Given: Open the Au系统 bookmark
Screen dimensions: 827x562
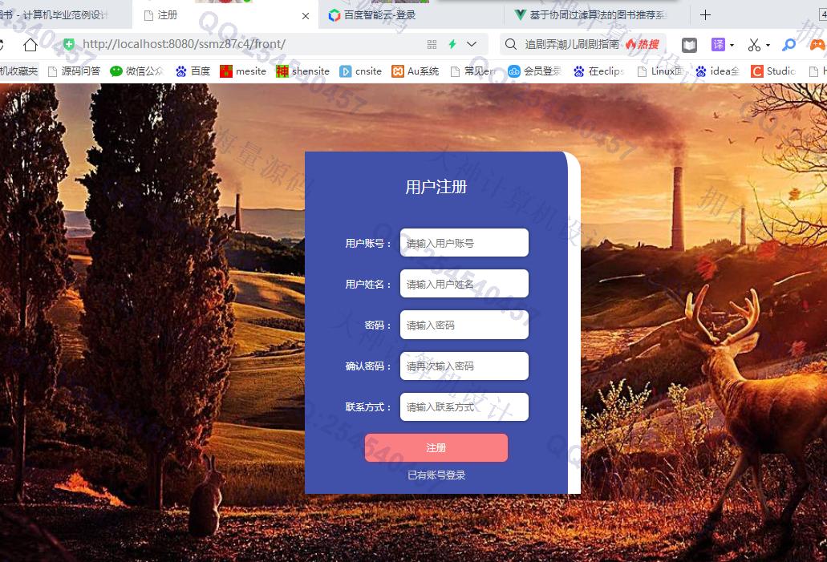Looking at the screenshot, I should click(415, 71).
